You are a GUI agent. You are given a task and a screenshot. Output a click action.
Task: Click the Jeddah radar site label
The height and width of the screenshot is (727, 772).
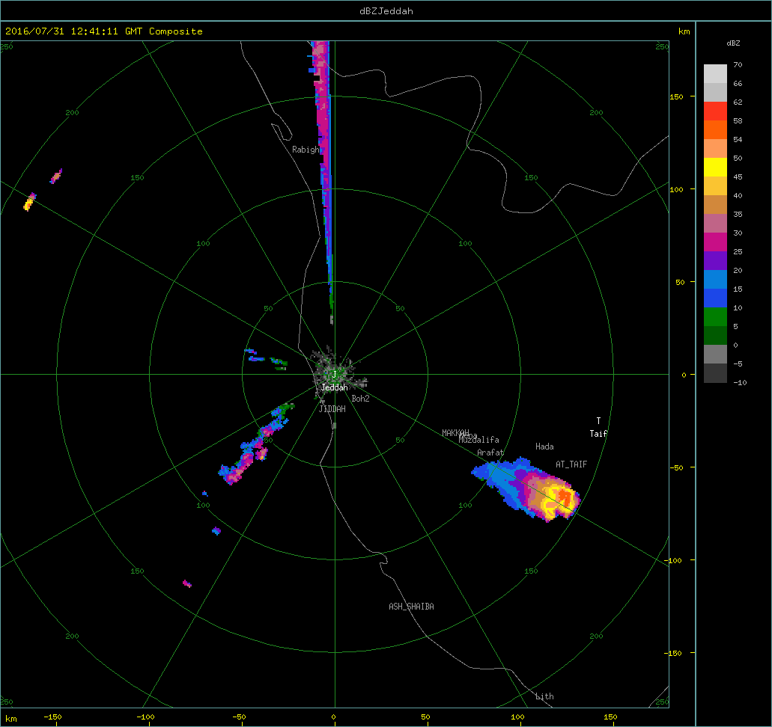(x=334, y=387)
